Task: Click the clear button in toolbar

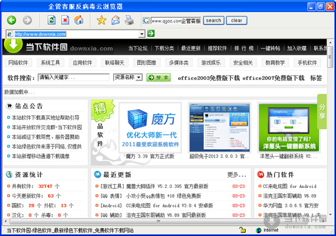Action: click(236, 21)
